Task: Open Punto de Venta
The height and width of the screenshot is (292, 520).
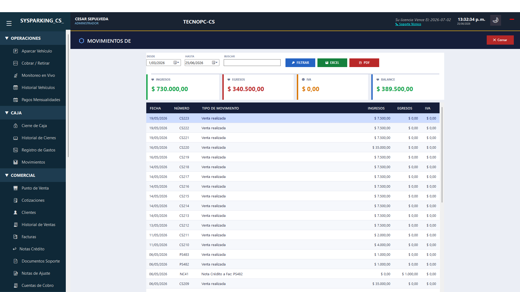Action: point(33,188)
